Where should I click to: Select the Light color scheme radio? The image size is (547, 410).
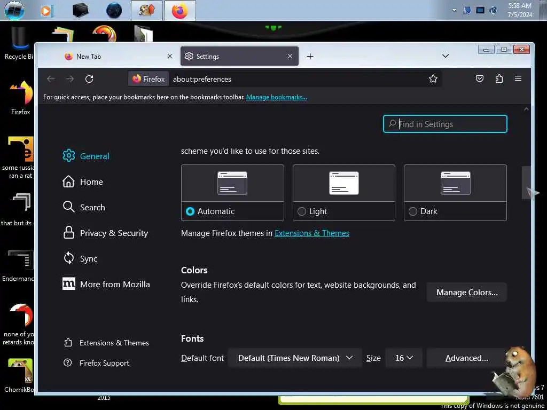(302, 211)
